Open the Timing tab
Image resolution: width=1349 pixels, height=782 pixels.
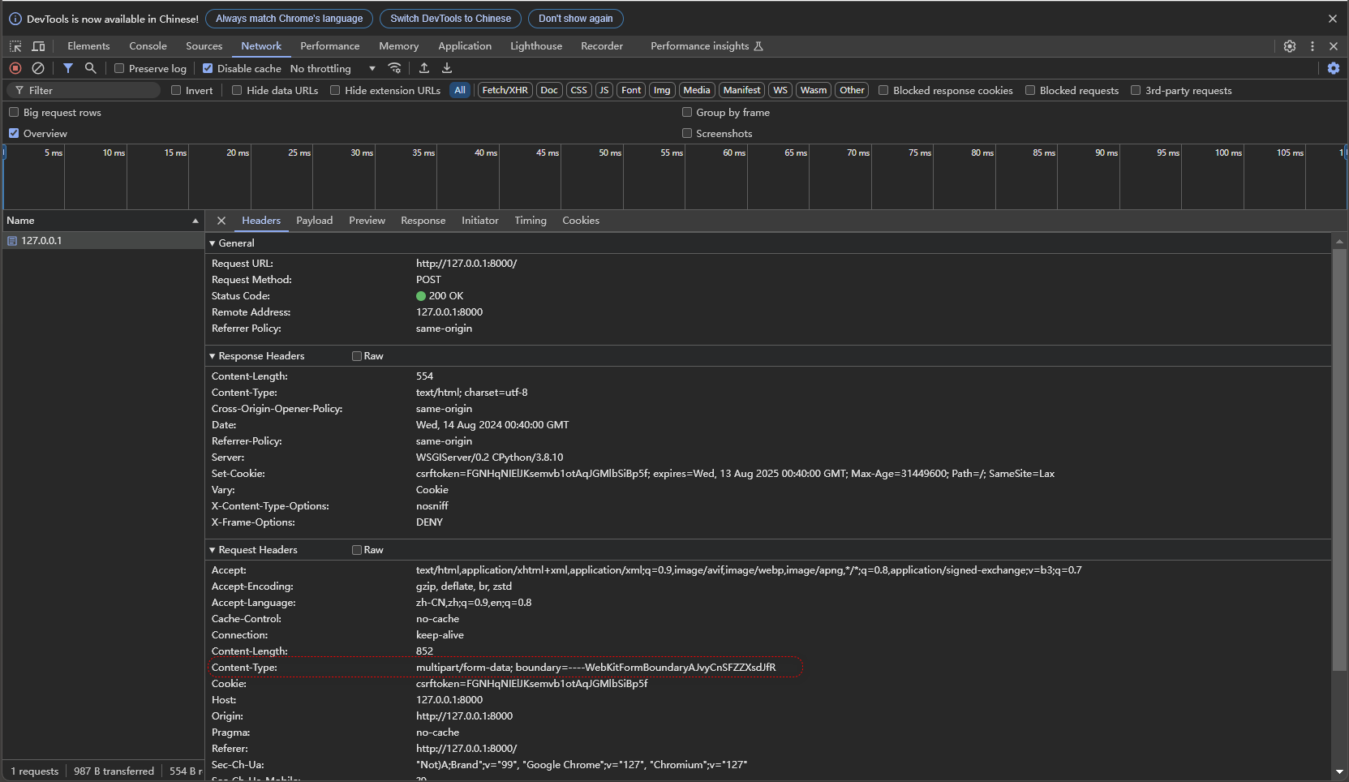(x=531, y=221)
